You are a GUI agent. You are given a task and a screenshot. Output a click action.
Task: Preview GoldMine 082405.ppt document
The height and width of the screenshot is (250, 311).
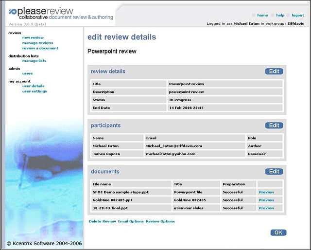[x=266, y=200]
